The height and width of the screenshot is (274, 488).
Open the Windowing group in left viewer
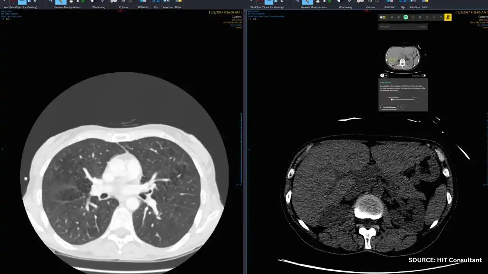point(99,7)
